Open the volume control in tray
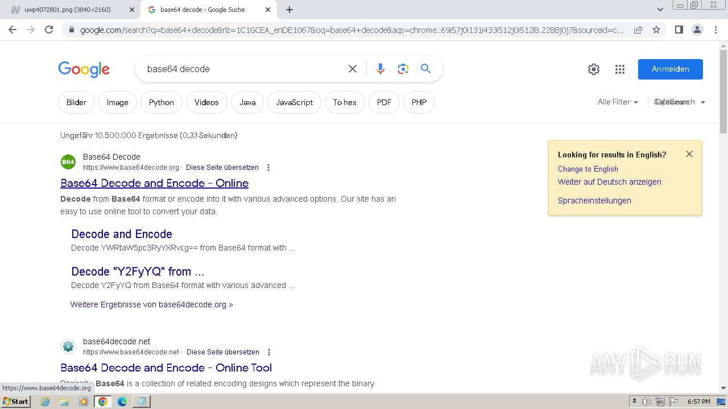 [x=647, y=402]
